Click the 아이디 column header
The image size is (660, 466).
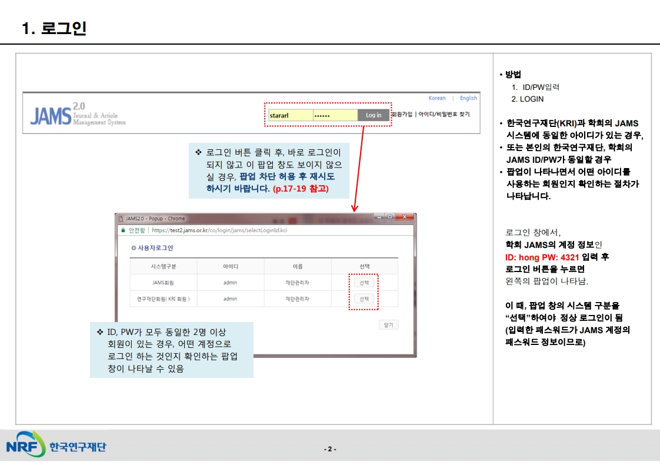pos(230,267)
